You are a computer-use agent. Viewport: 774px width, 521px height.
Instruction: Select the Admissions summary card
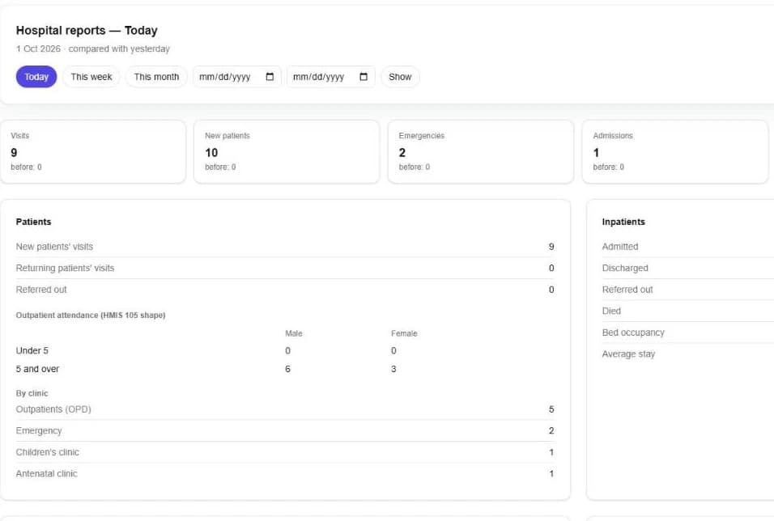click(675, 151)
